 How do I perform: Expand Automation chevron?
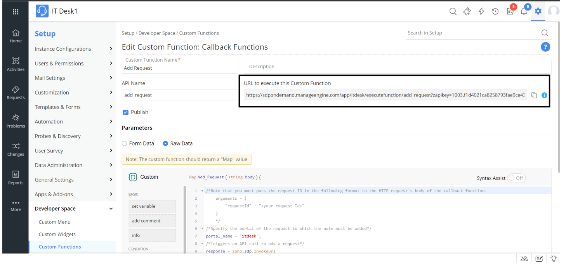(x=111, y=121)
